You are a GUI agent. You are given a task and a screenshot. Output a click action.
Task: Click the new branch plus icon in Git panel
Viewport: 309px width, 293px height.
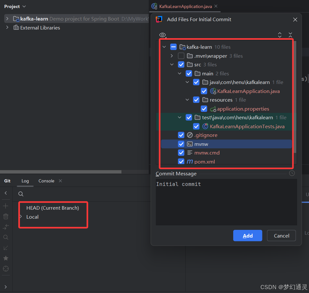tap(6, 206)
